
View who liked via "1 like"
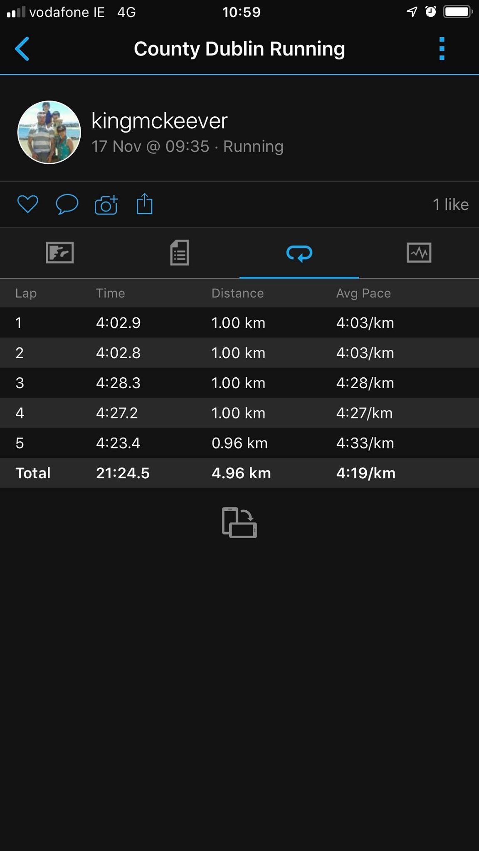(x=450, y=204)
